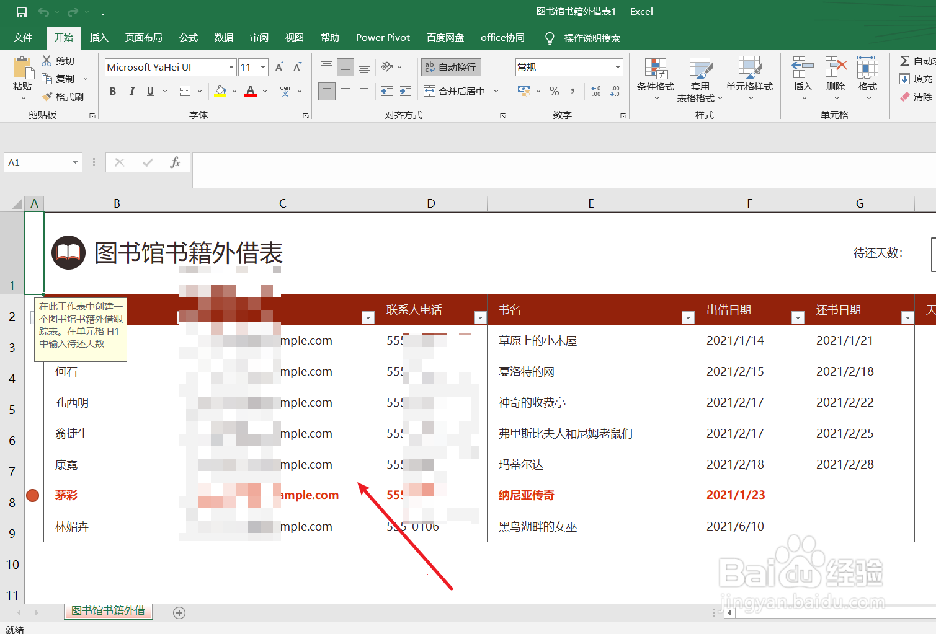The image size is (936, 634).
Task: Select the 单元格样式 icon
Action: tap(750, 77)
